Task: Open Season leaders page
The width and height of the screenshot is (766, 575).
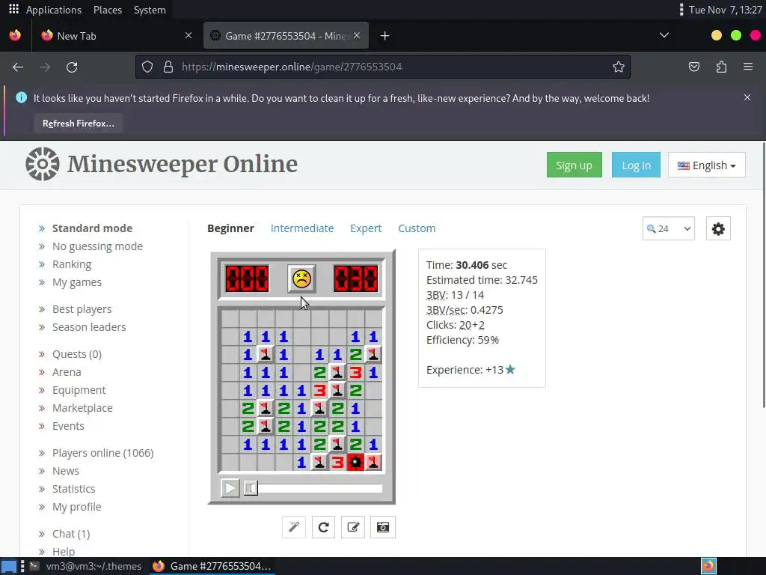Action: point(89,327)
